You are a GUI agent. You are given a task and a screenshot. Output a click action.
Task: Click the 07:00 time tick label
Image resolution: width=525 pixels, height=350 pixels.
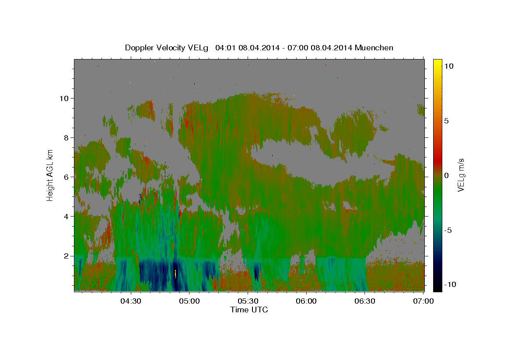pyautogui.click(x=423, y=301)
